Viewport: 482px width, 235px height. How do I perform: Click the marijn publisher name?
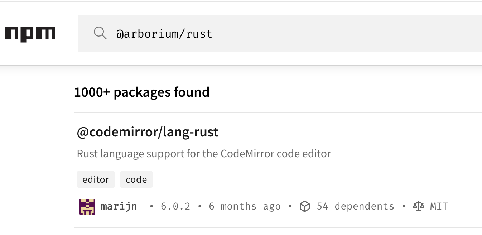coord(119,206)
